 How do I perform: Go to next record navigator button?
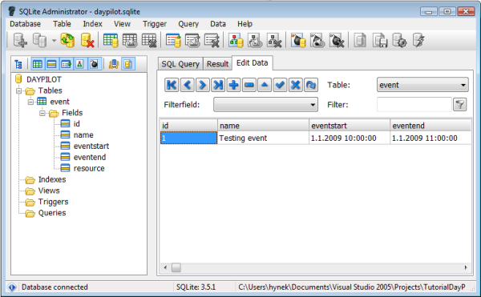click(x=203, y=85)
